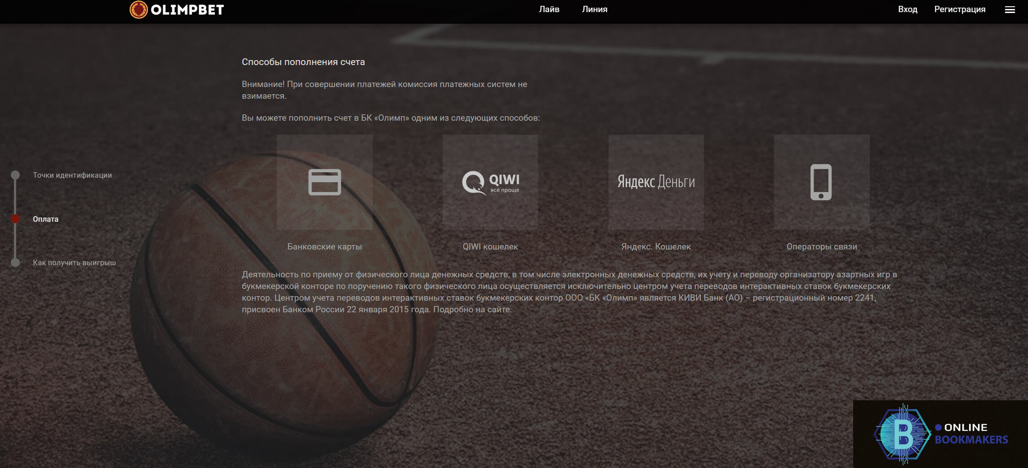The width and height of the screenshot is (1028, 468).
Task: Go to the Линия section
Action: tap(594, 9)
